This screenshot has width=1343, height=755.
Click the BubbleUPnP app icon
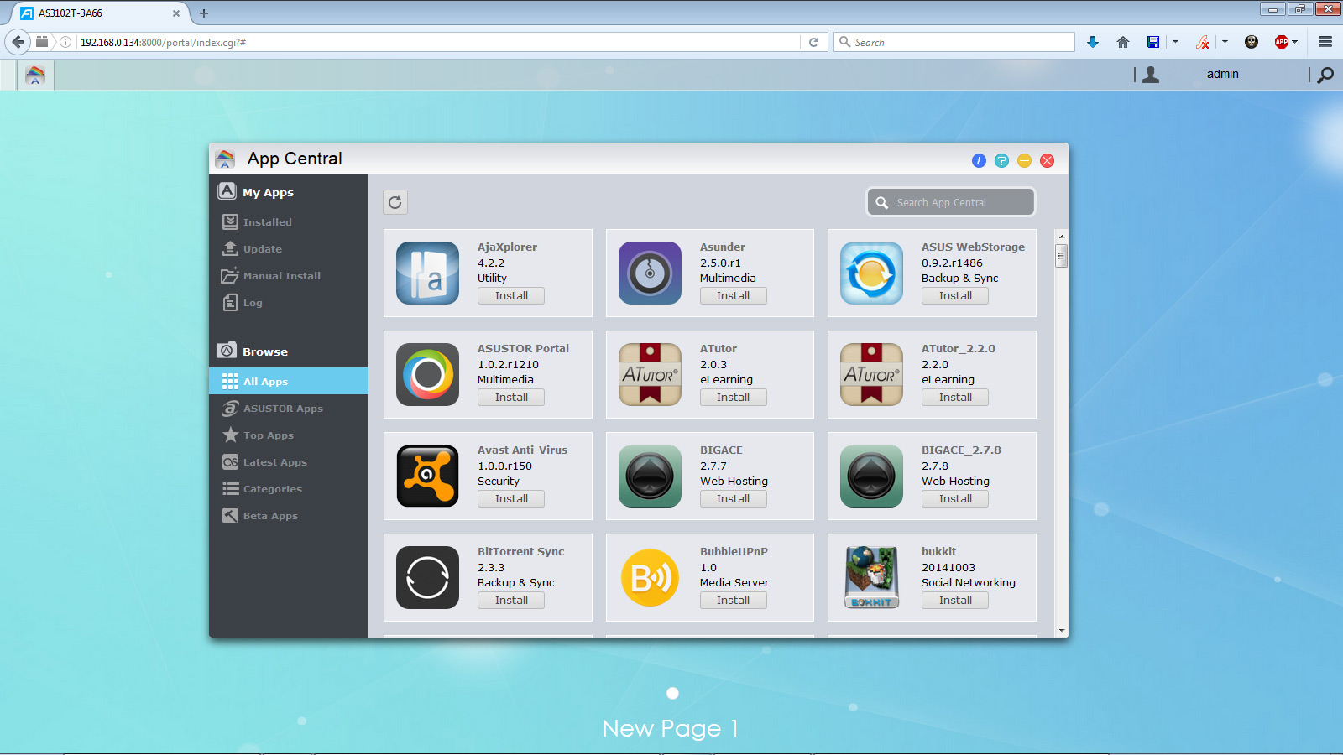point(650,577)
